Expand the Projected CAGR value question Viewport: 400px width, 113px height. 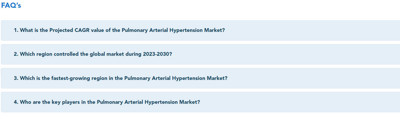(x=200, y=30)
